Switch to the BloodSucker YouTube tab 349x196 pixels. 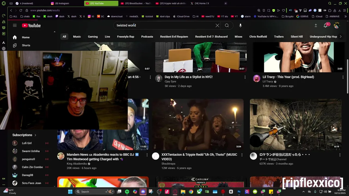point(136,3)
